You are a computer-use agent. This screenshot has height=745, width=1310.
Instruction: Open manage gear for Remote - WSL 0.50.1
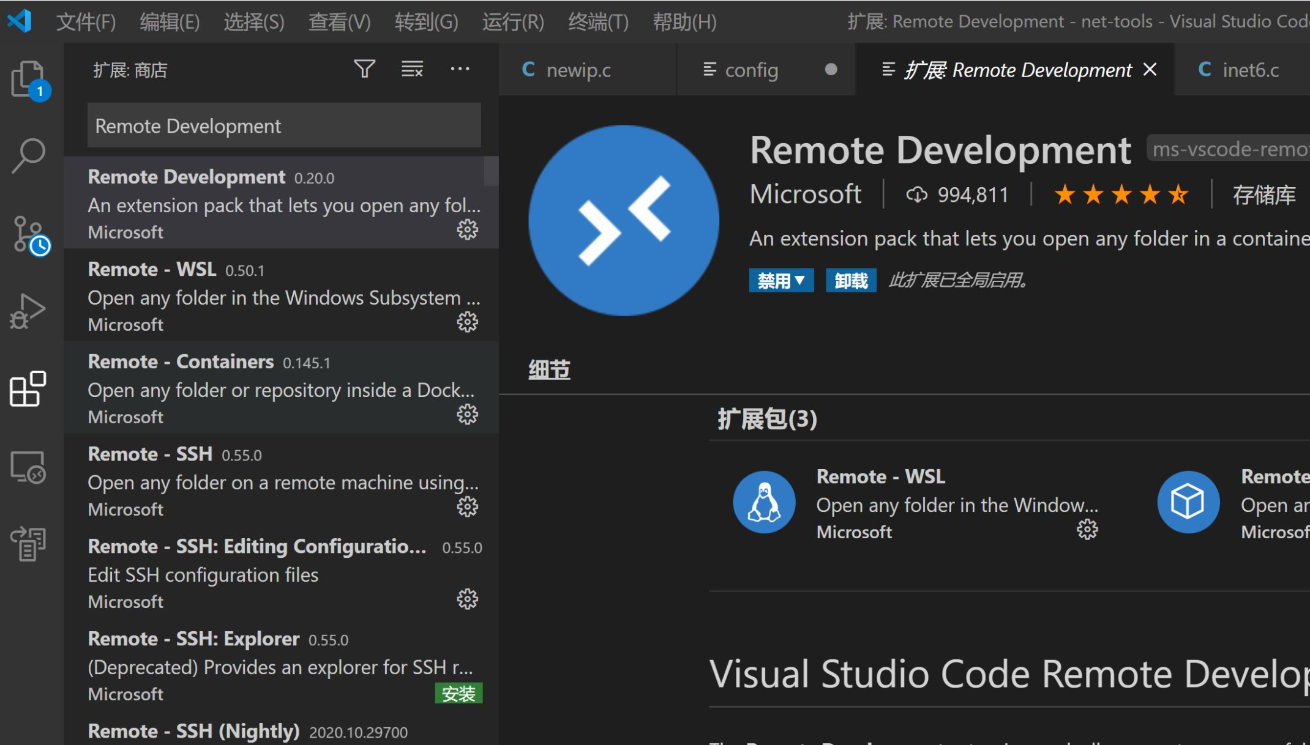point(468,322)
